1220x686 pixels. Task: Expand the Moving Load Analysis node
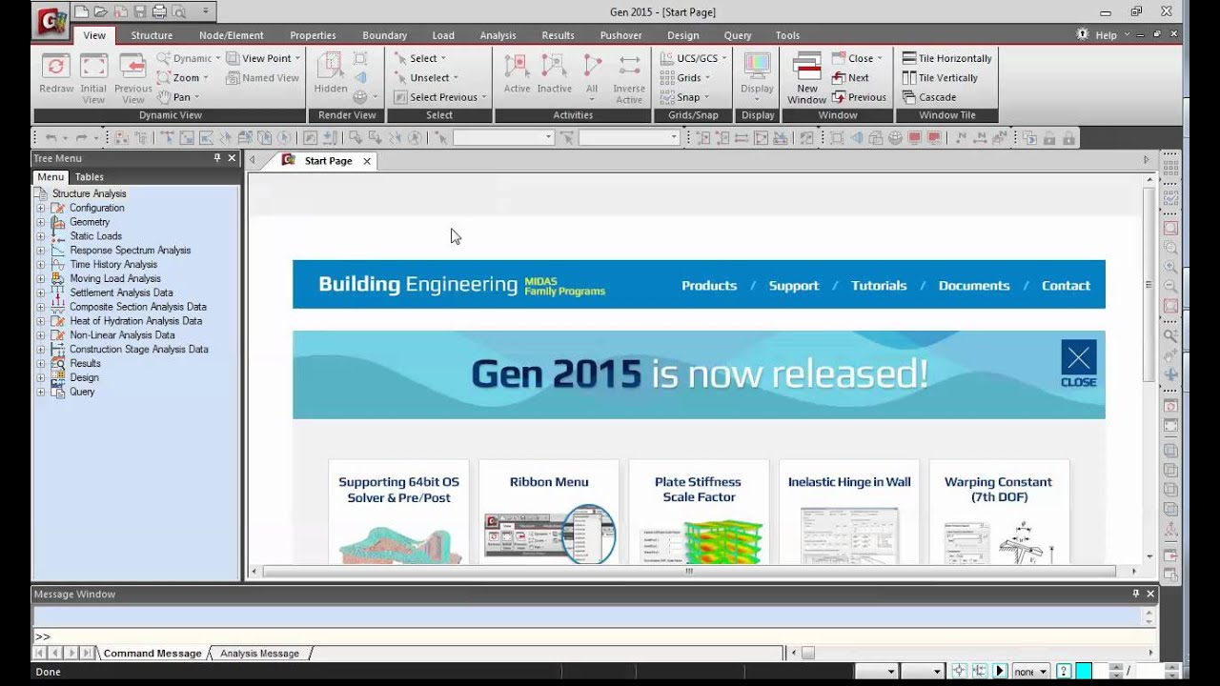click(x=40, y=279)
